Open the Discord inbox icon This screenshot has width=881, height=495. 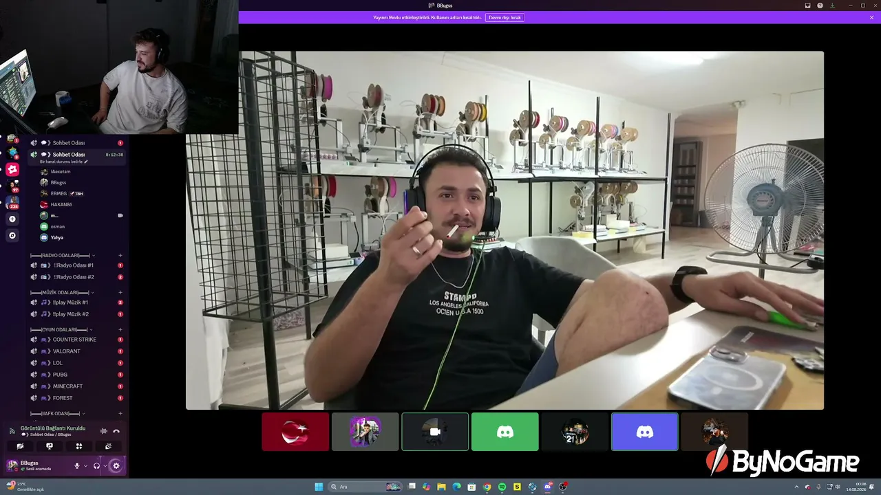click(808, 5)
